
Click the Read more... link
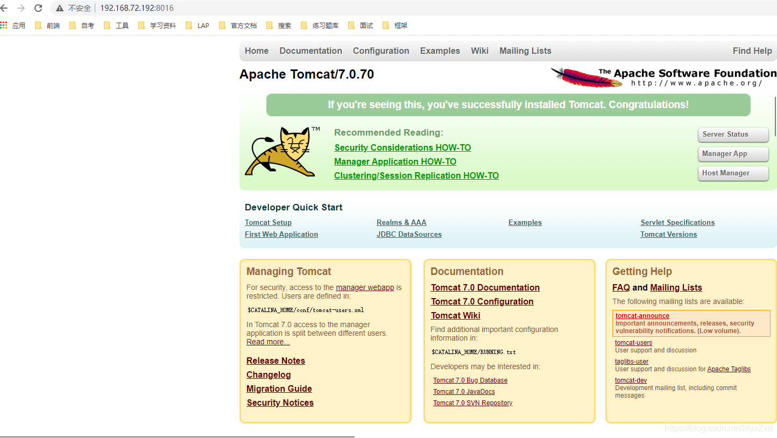[268, 342]
